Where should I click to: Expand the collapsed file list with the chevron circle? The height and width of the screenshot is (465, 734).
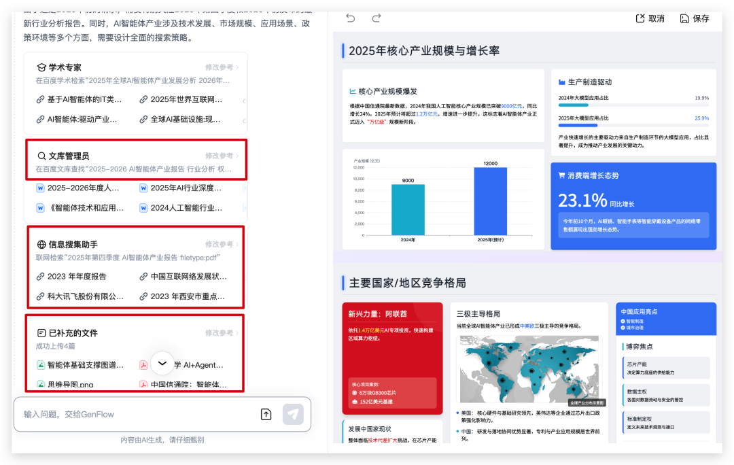coord(161,363)
